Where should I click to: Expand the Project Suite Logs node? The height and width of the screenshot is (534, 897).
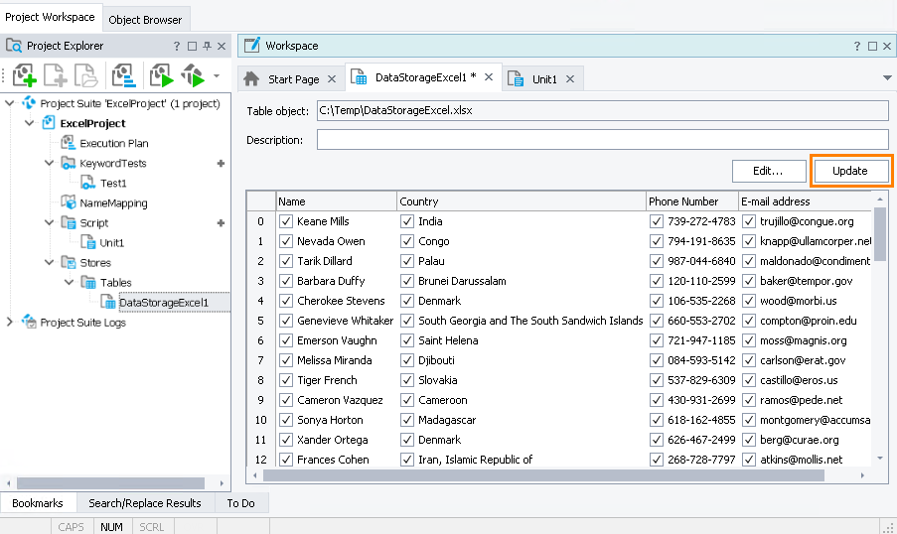(x=10, y=322)
